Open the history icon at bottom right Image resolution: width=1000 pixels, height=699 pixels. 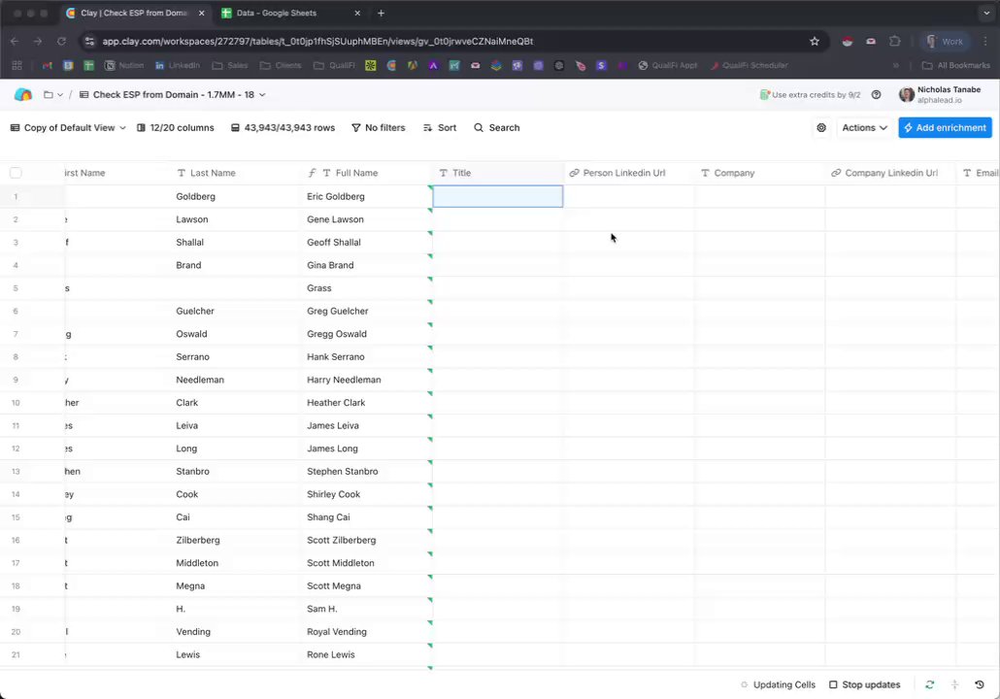click(x=980, y=684)
